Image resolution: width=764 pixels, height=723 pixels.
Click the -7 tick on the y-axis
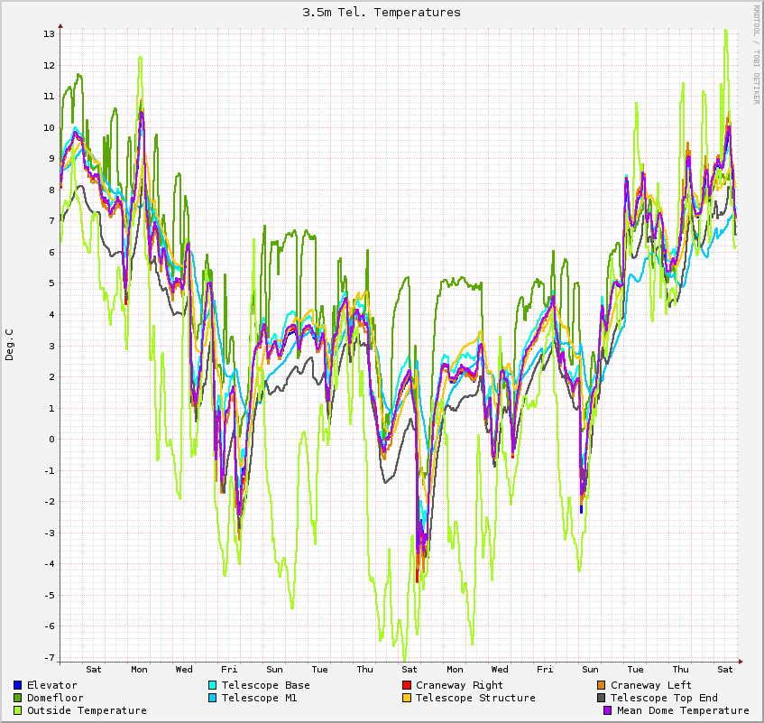point(49,657)
